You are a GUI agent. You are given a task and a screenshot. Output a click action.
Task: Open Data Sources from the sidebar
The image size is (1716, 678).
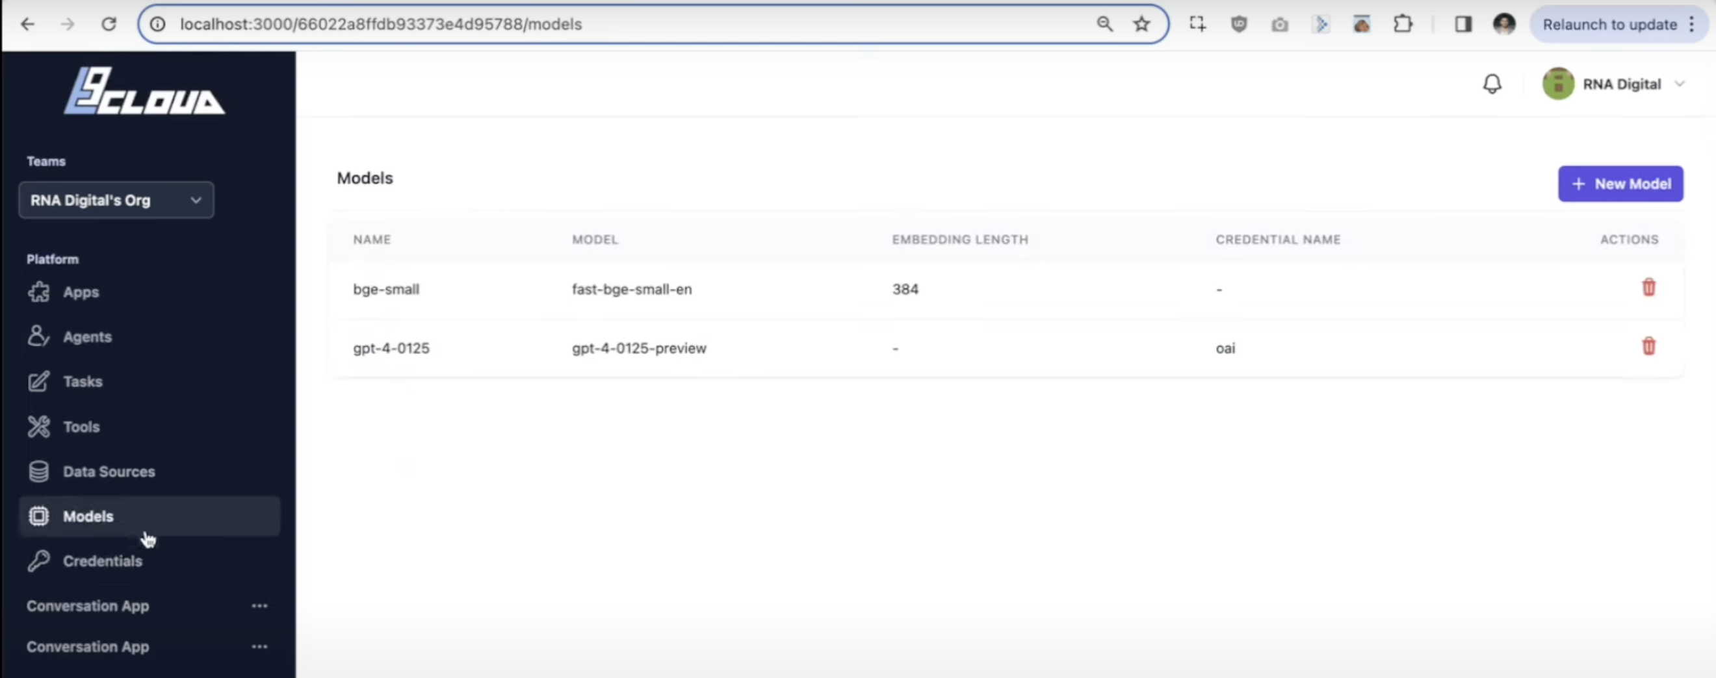click(x=109, y=471)
